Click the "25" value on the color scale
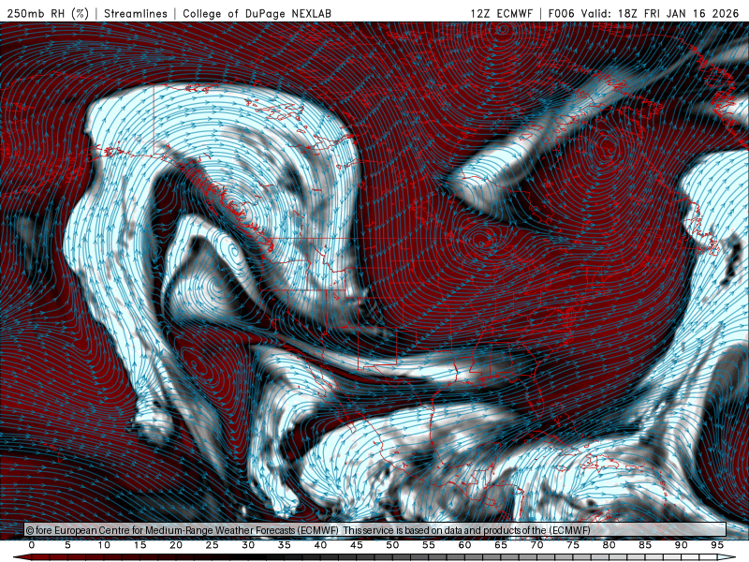 click(x=212, y=545)
